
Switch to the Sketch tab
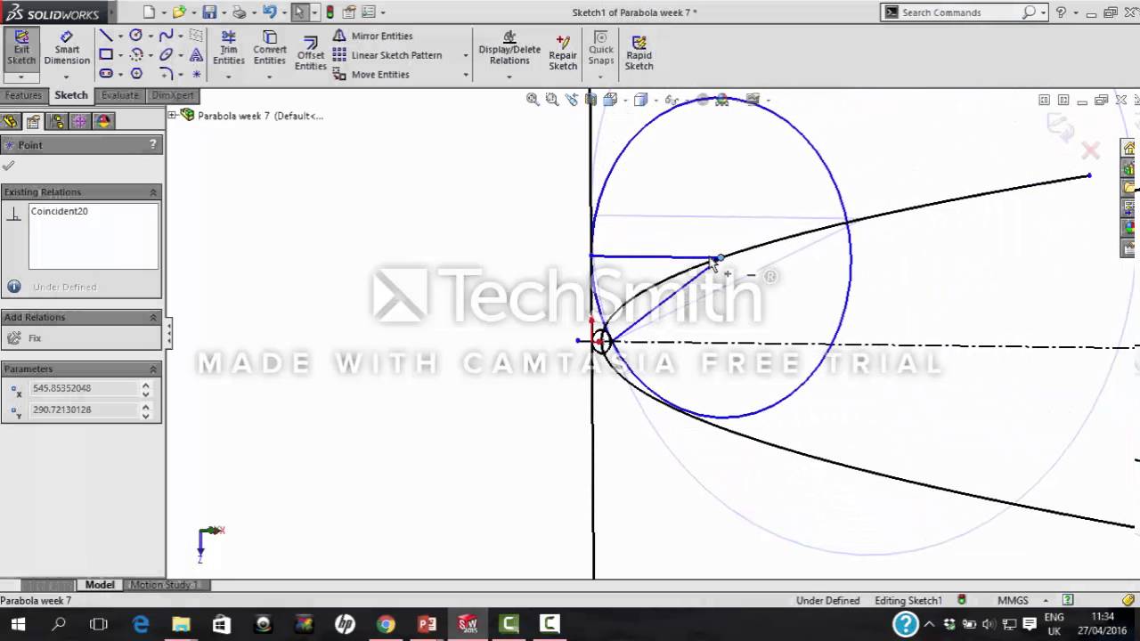click(71, 95)
